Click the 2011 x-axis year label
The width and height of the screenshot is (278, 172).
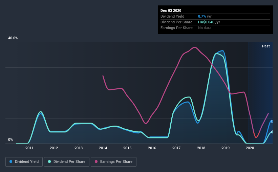[29, 148]
